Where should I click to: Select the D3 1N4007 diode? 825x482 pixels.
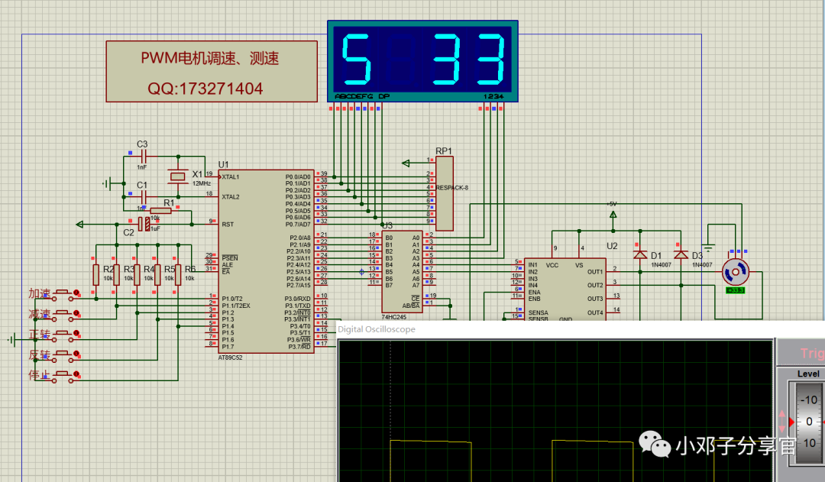[681, 254]
